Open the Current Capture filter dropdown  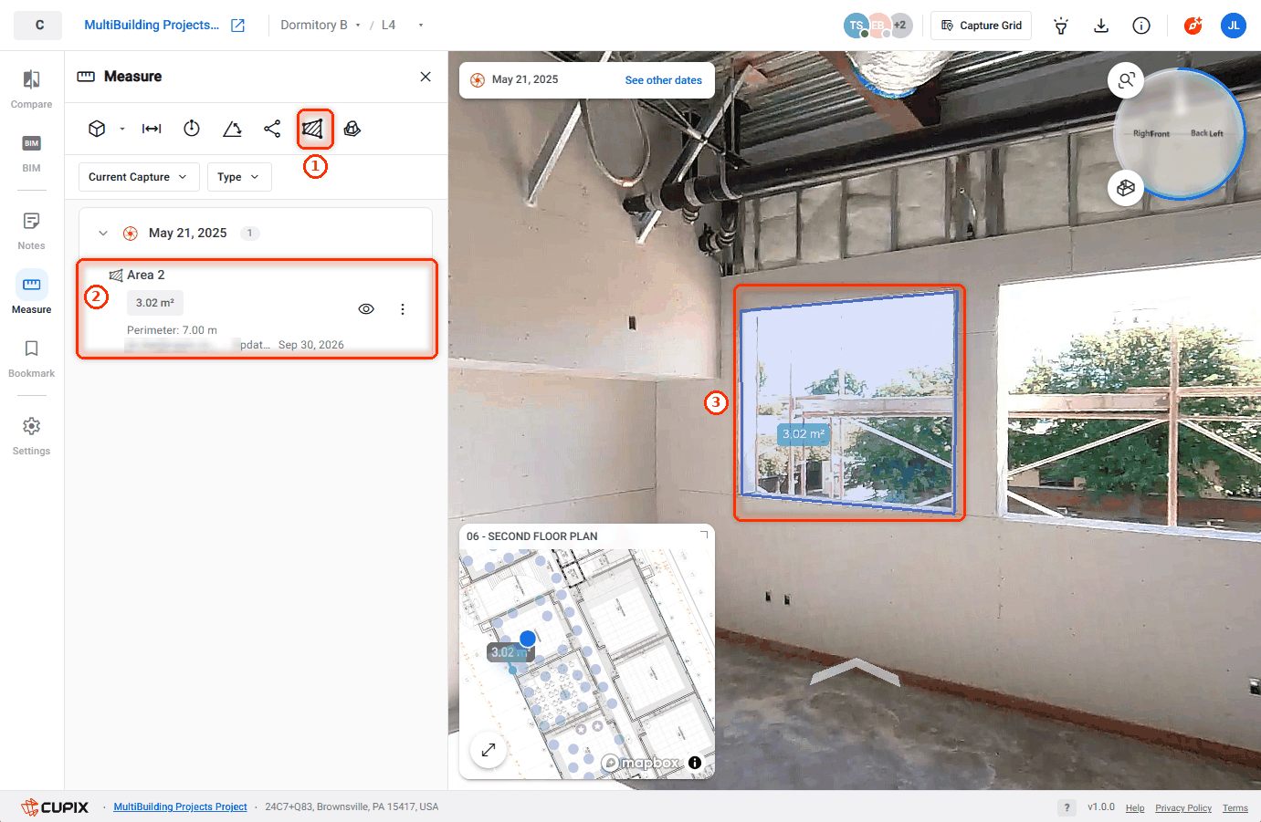139,177
